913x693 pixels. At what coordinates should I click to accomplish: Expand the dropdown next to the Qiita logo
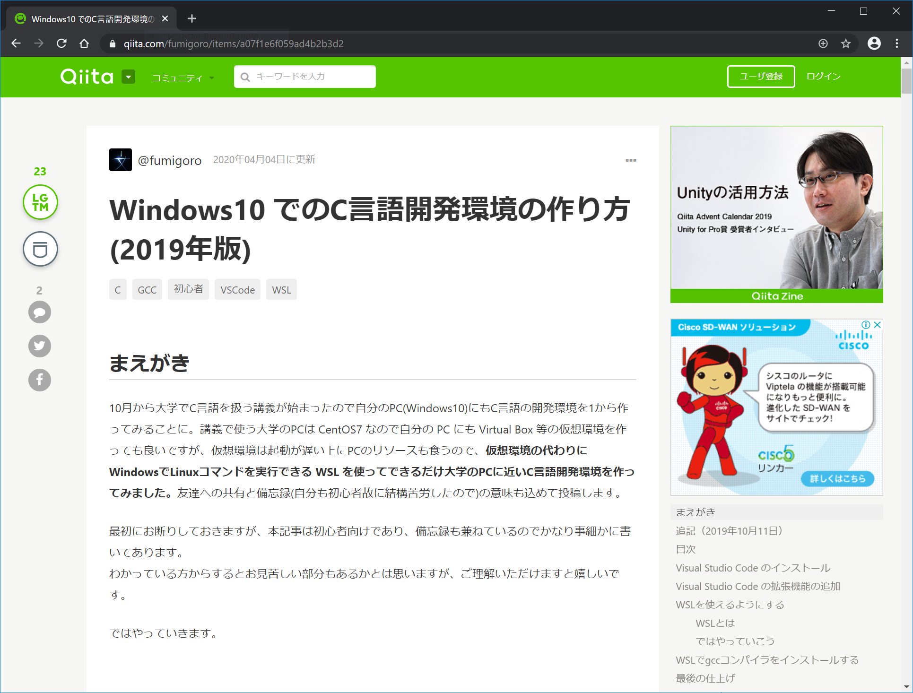tap(128, 77)
